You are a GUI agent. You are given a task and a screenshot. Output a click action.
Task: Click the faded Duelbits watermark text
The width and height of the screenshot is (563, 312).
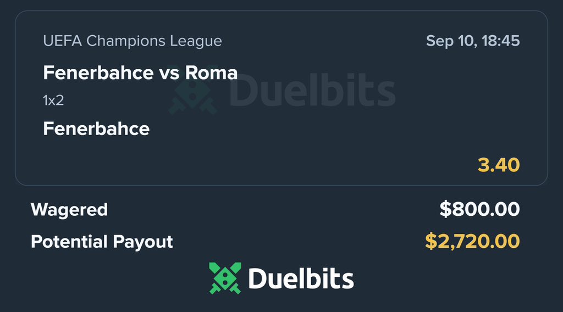tap(312, 91)
